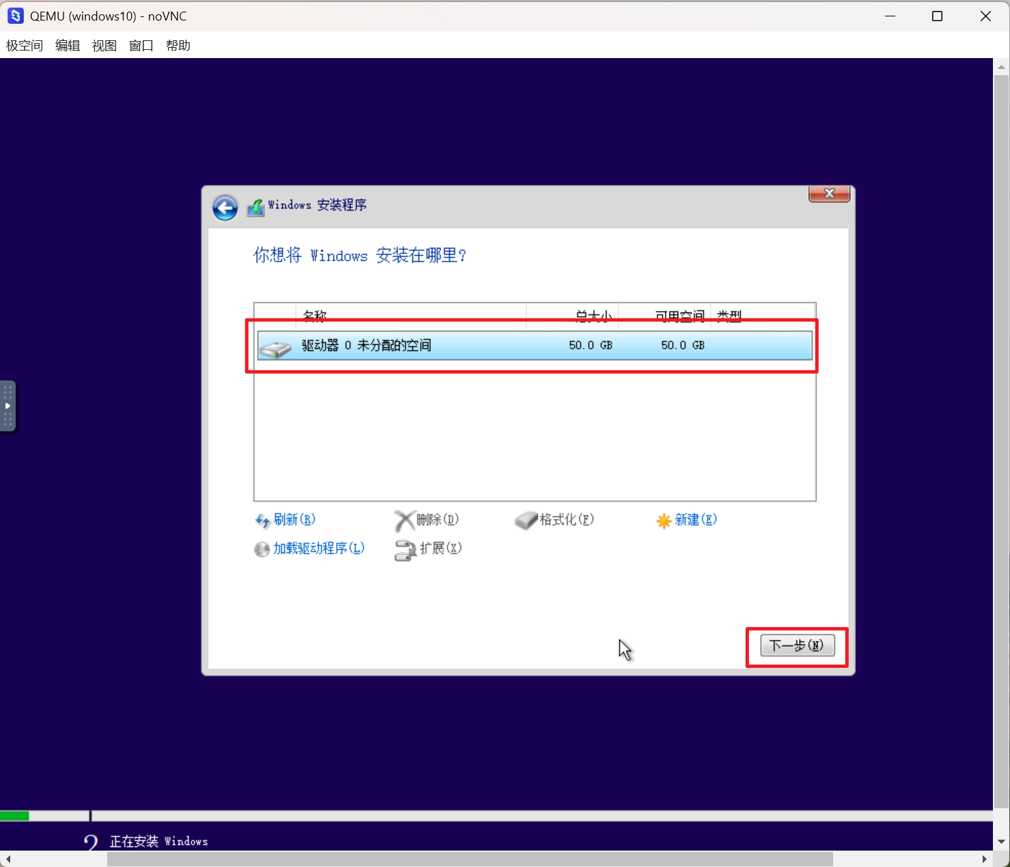The image size is (1010, 867).
Task: Click the step 2 number icon
Action: pyautogui.click(x=91, y=842)
